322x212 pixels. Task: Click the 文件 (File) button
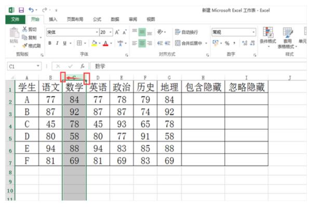tap(15, 19)
